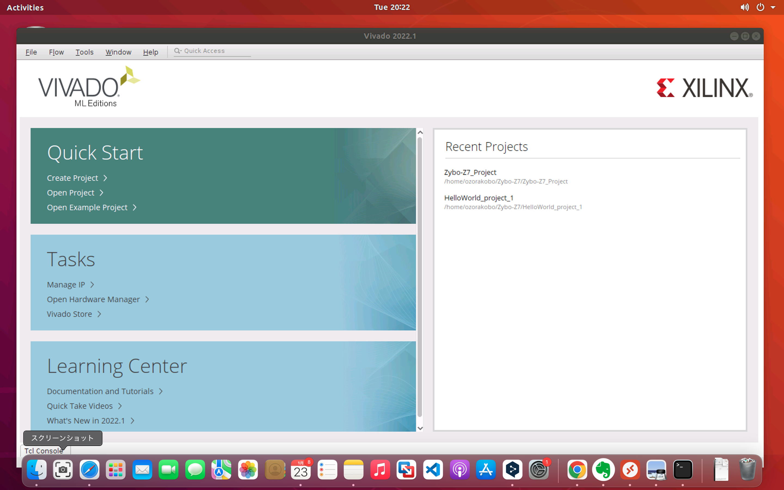This screenshot has height=490, width=784.
Task: Open the Trash in the dock
Action: [x=748, y=470]
